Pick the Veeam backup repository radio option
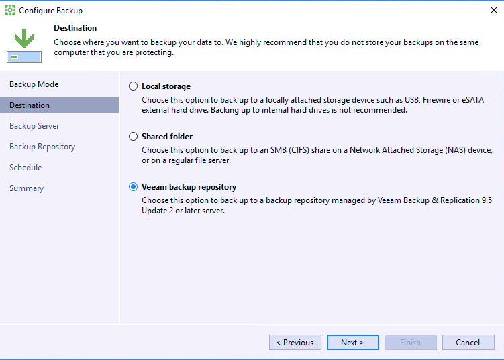 [x=134, y=187]
